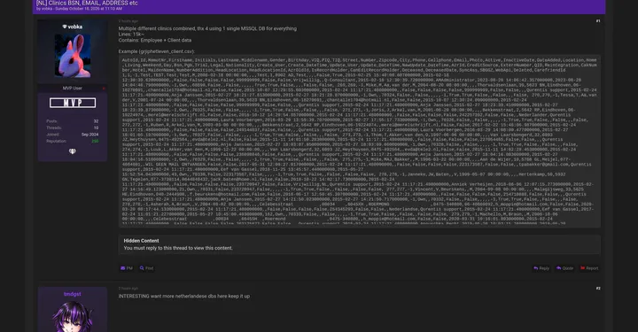Click the 'Posts: 32' stat row
Viewport: 638px width, 332px height.
73,121
